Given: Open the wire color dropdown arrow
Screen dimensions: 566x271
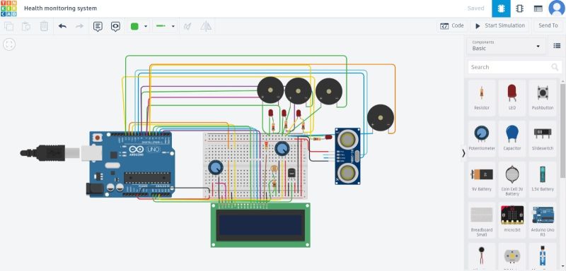Looking at the screenshot, I should (x=146, y=26).
